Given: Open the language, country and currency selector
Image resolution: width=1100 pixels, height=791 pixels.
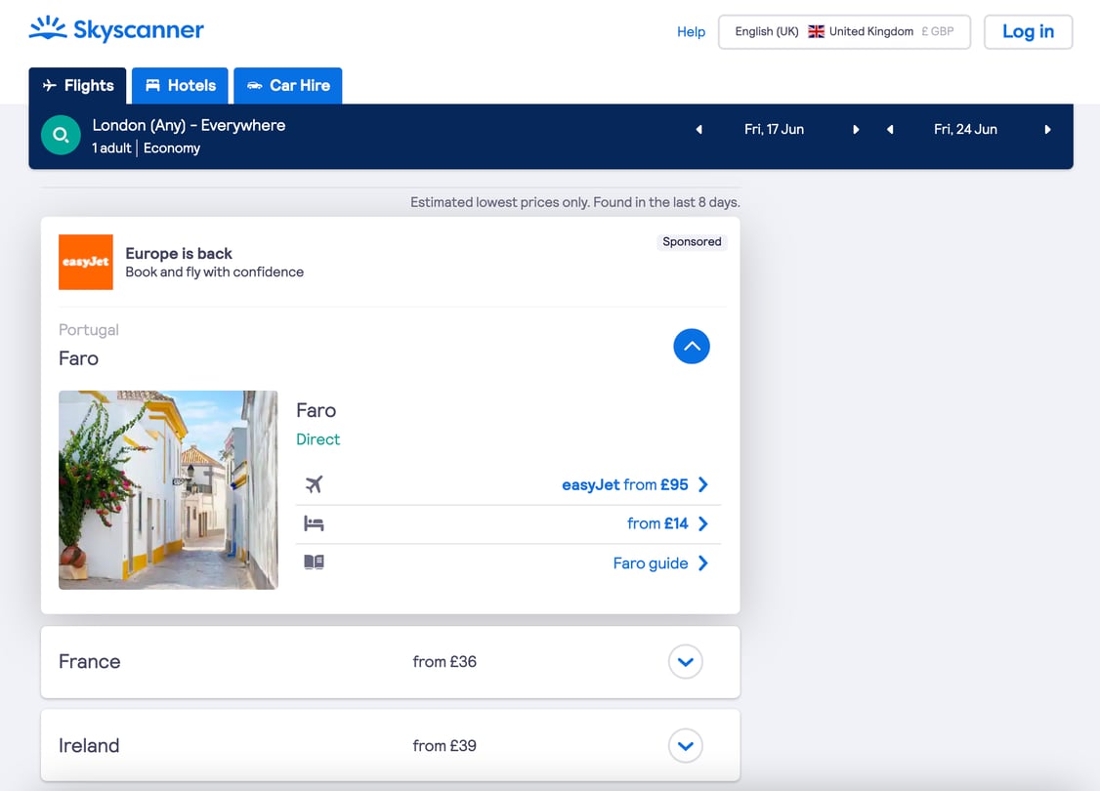Looking at the screenshot, I should (845, 32).
